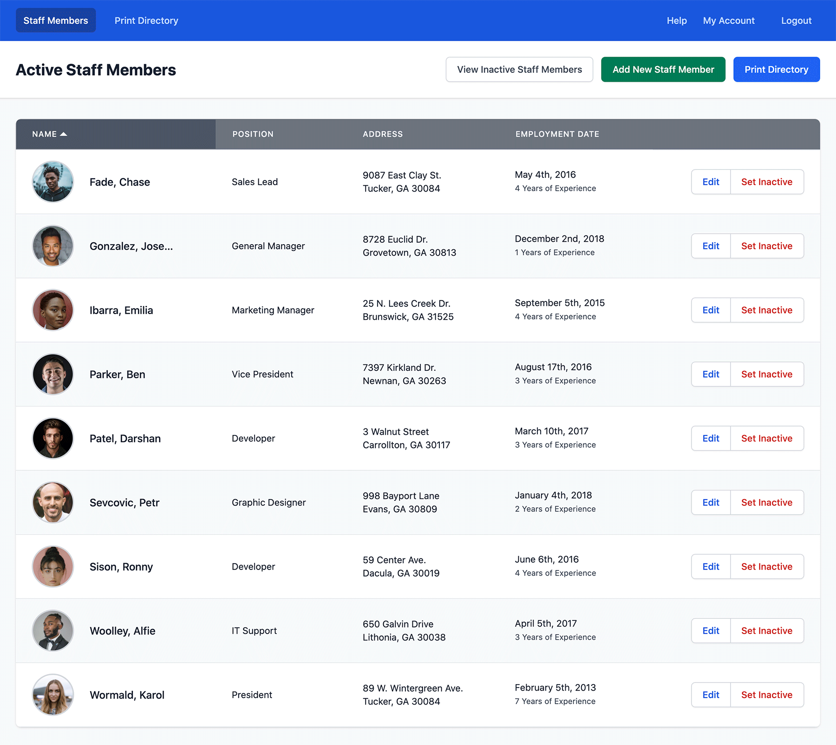
Task: Set Ronny Sison as inactive
Action: tap(767, 566)
